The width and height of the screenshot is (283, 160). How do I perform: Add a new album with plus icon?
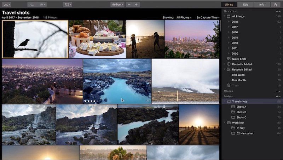tap(277, 91)
